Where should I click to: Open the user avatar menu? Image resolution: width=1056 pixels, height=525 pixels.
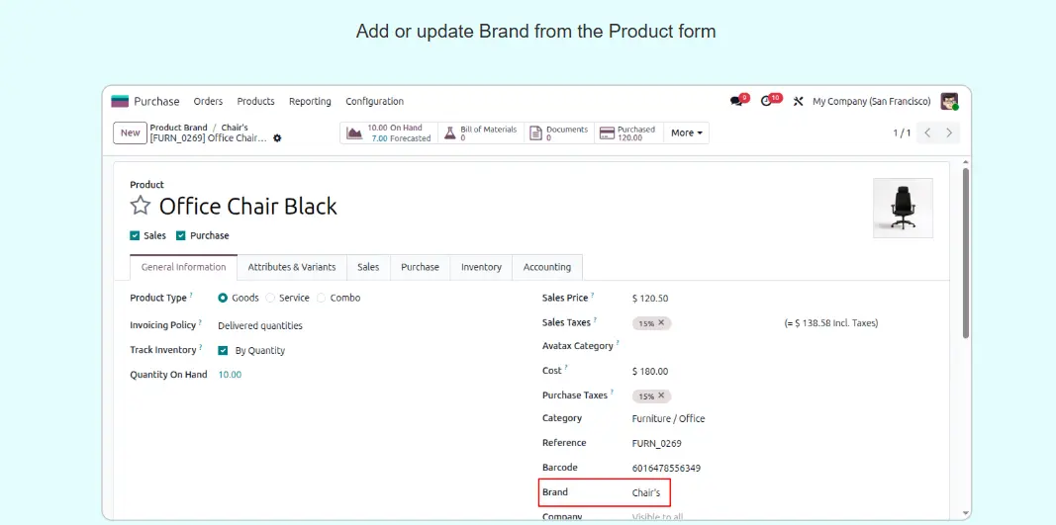(x=948, y=101)
